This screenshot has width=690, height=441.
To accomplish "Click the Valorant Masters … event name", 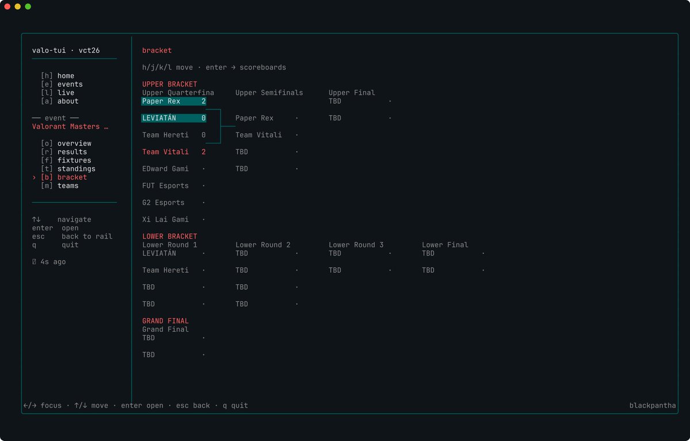I will pyautogui.click(x=70, y=126).
